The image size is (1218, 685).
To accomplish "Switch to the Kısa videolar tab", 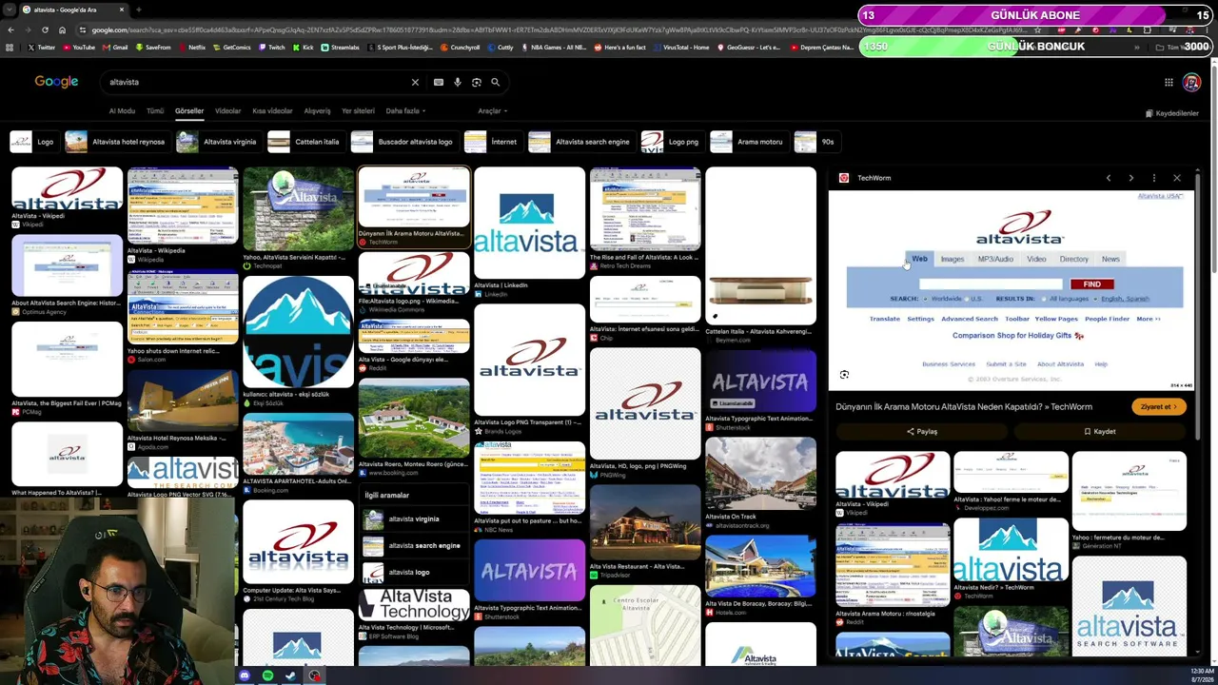I will 272,111.
